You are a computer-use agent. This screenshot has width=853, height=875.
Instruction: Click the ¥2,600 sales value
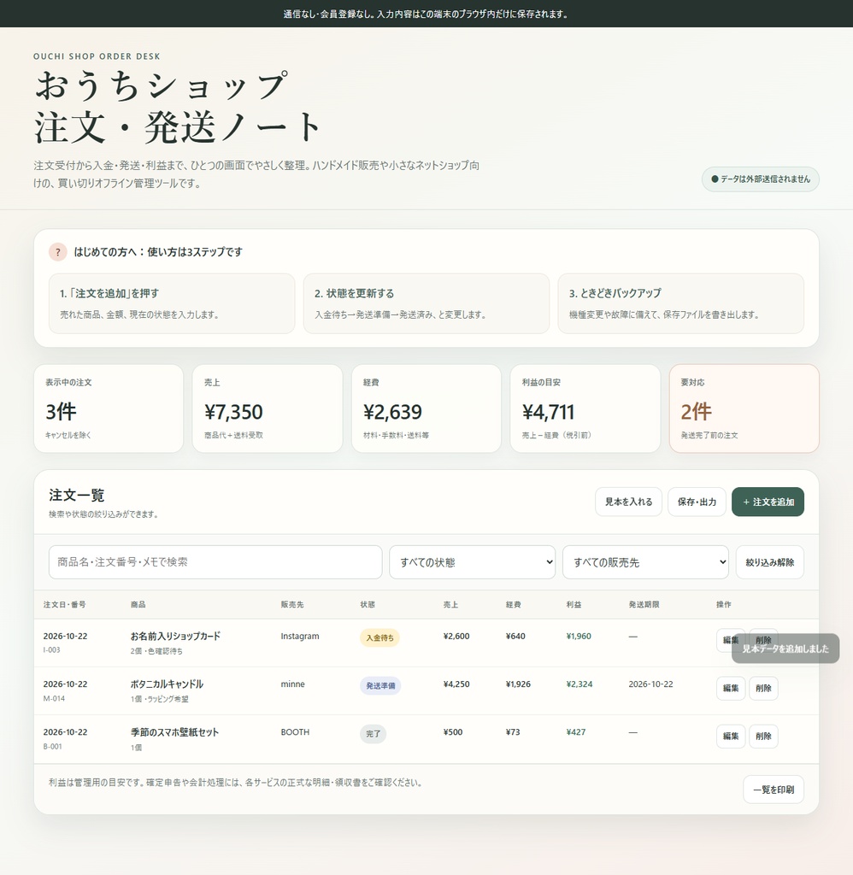tap(456, 636)
